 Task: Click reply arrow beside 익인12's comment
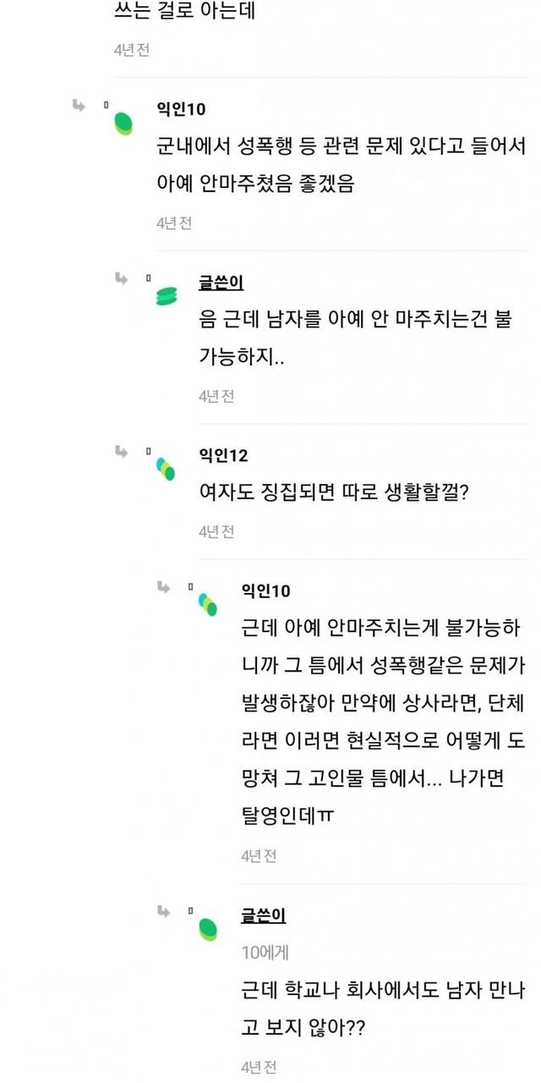pos(122,452)
